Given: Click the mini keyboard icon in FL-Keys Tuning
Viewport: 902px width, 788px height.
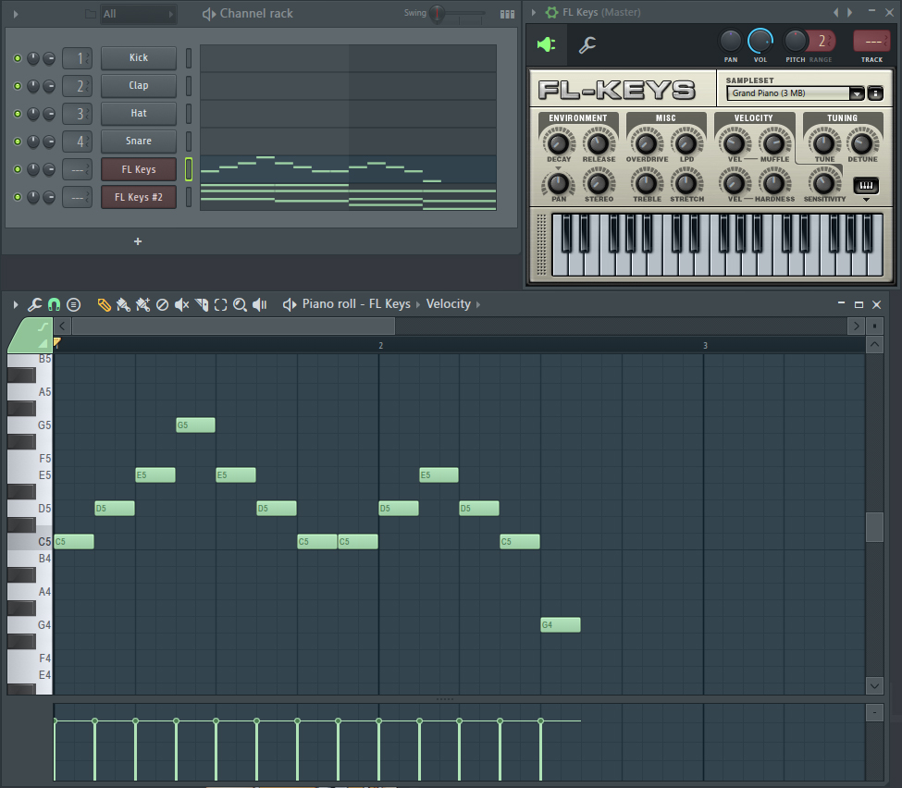Looking at the screenshot, I should pos(866,185).
